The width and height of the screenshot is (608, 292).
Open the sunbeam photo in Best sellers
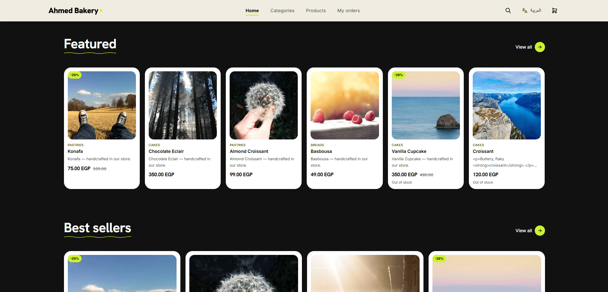click(x=365, y=273)
